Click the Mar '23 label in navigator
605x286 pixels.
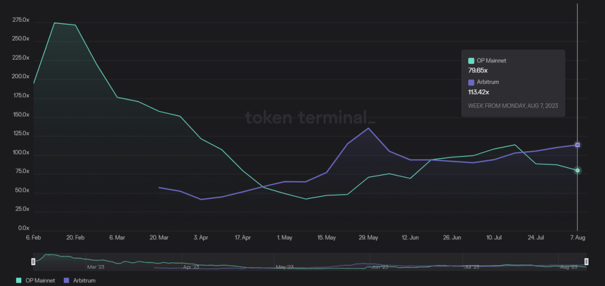pyautogui.click(x=96, y=267)
